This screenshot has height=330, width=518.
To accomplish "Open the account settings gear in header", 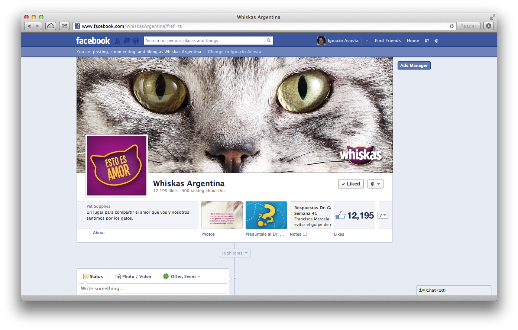I will coord(436,41).
